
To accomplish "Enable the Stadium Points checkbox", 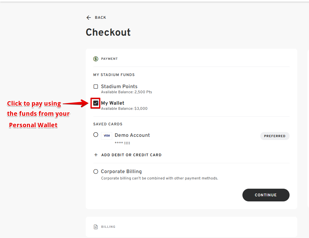I will pos(96,87).
